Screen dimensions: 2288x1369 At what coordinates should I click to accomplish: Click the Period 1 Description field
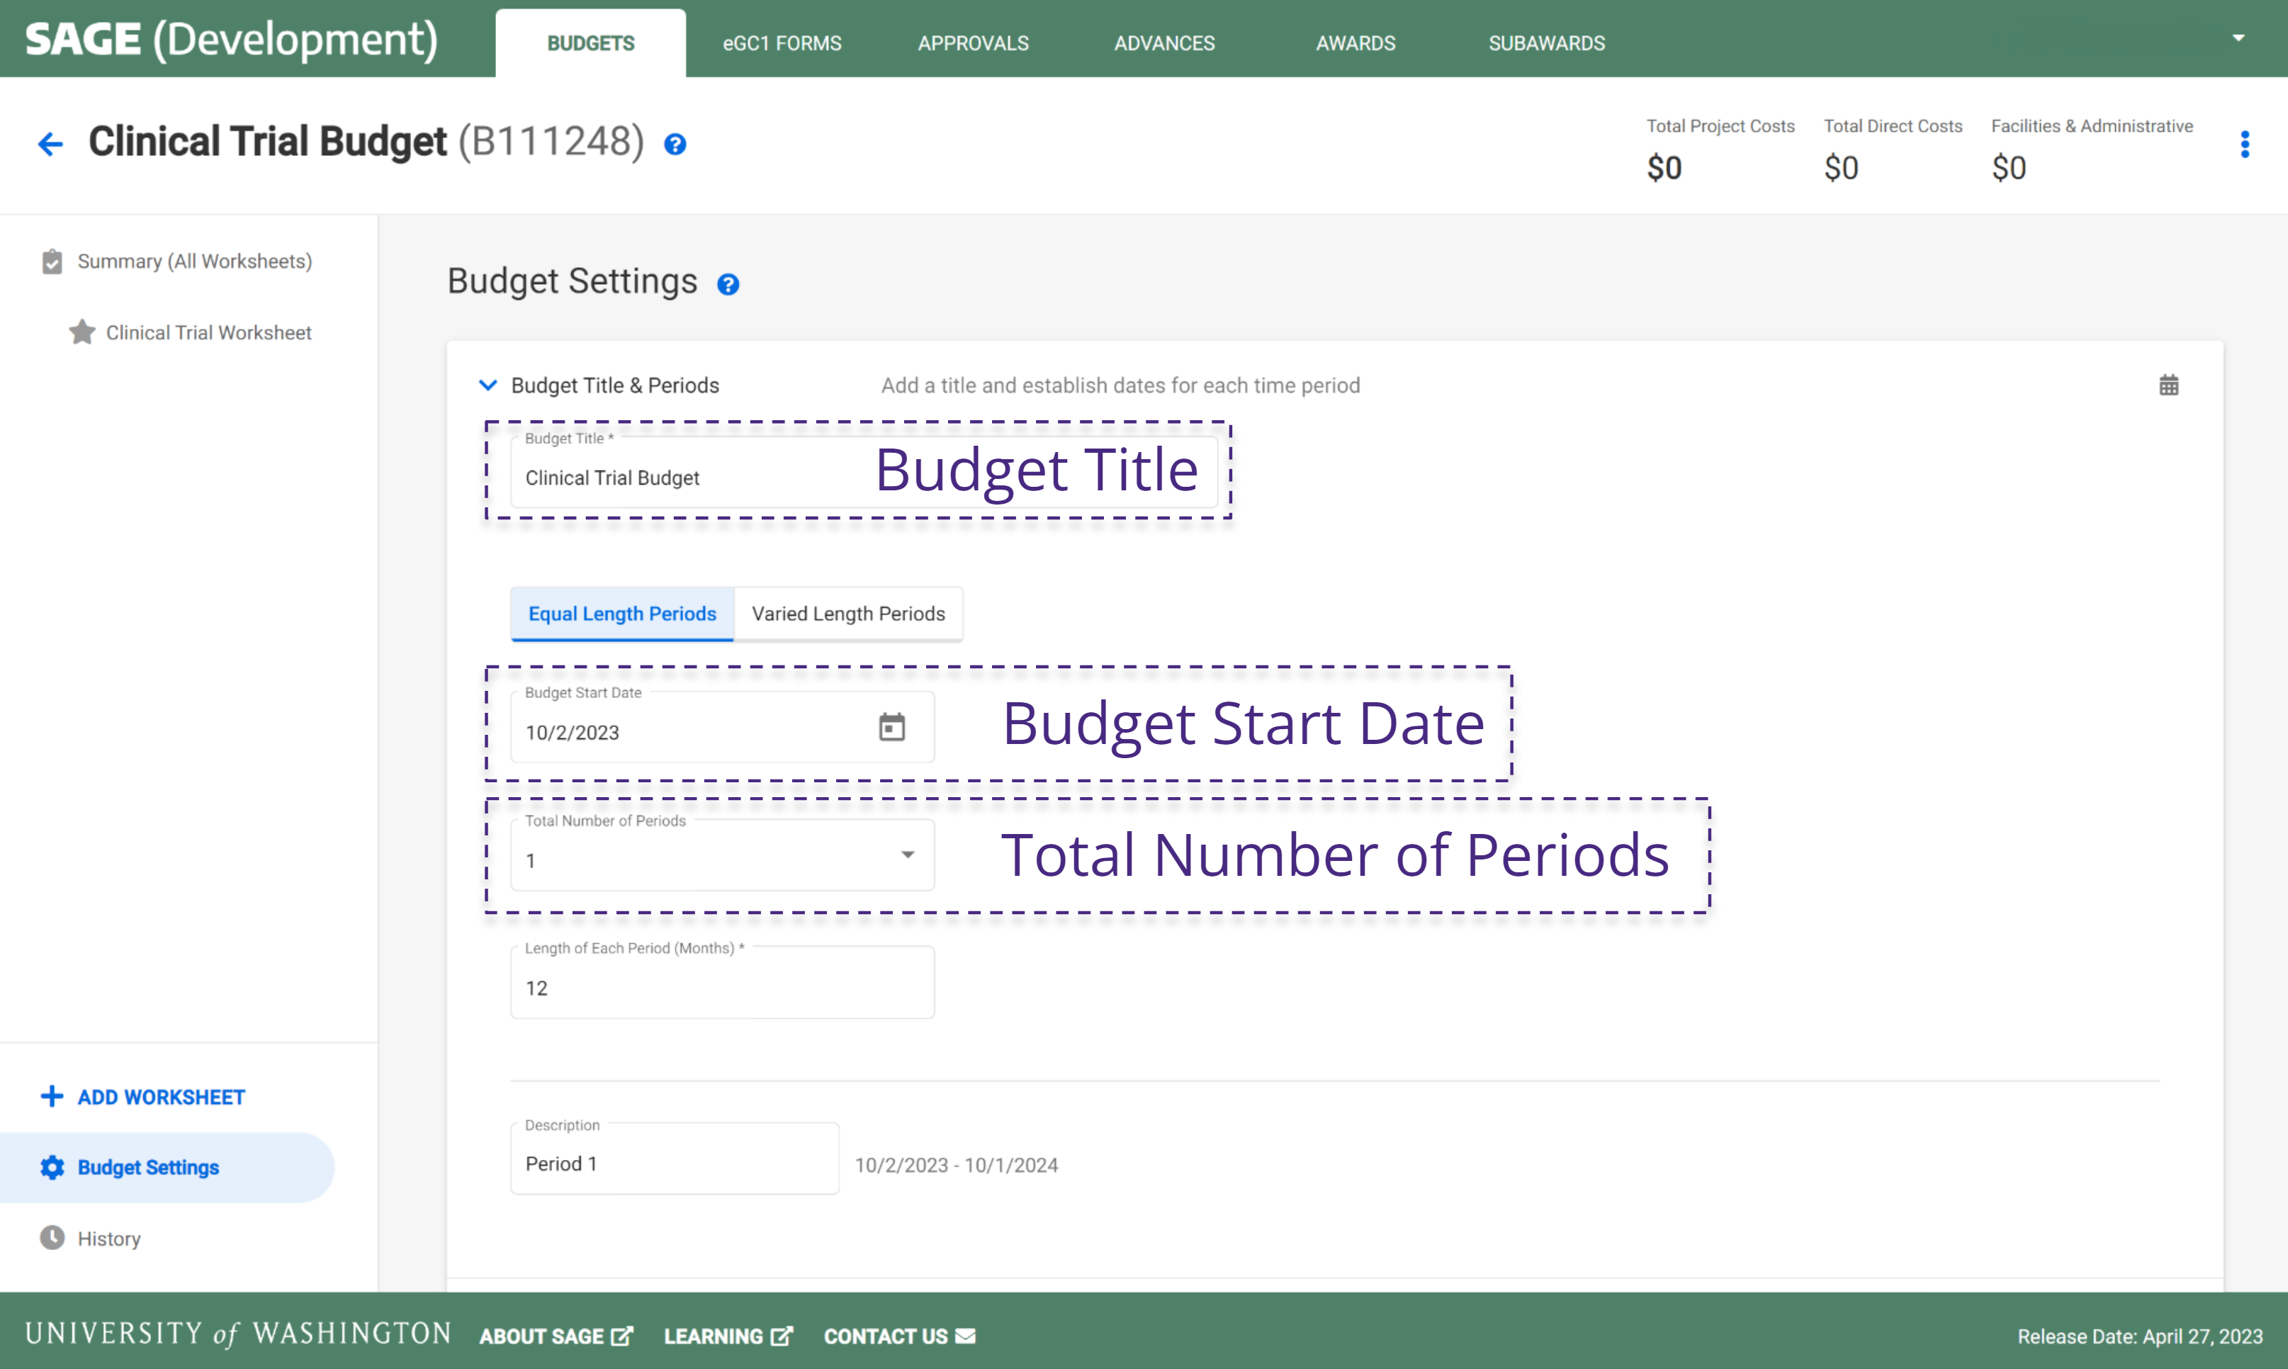(x=674, y=1164)
